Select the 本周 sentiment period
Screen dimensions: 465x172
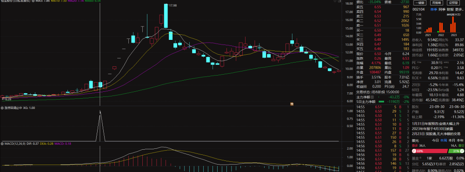pyautogui.click(x=443, y=140)
